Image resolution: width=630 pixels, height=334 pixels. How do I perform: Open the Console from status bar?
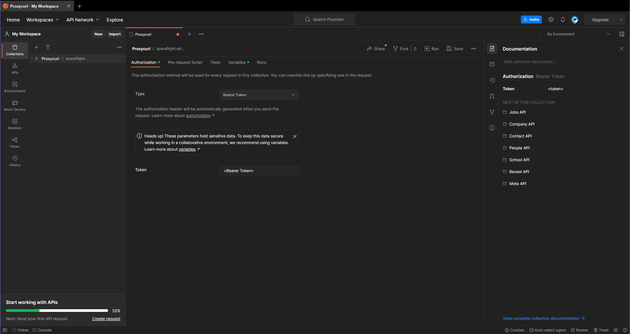(x=42, y=330)
